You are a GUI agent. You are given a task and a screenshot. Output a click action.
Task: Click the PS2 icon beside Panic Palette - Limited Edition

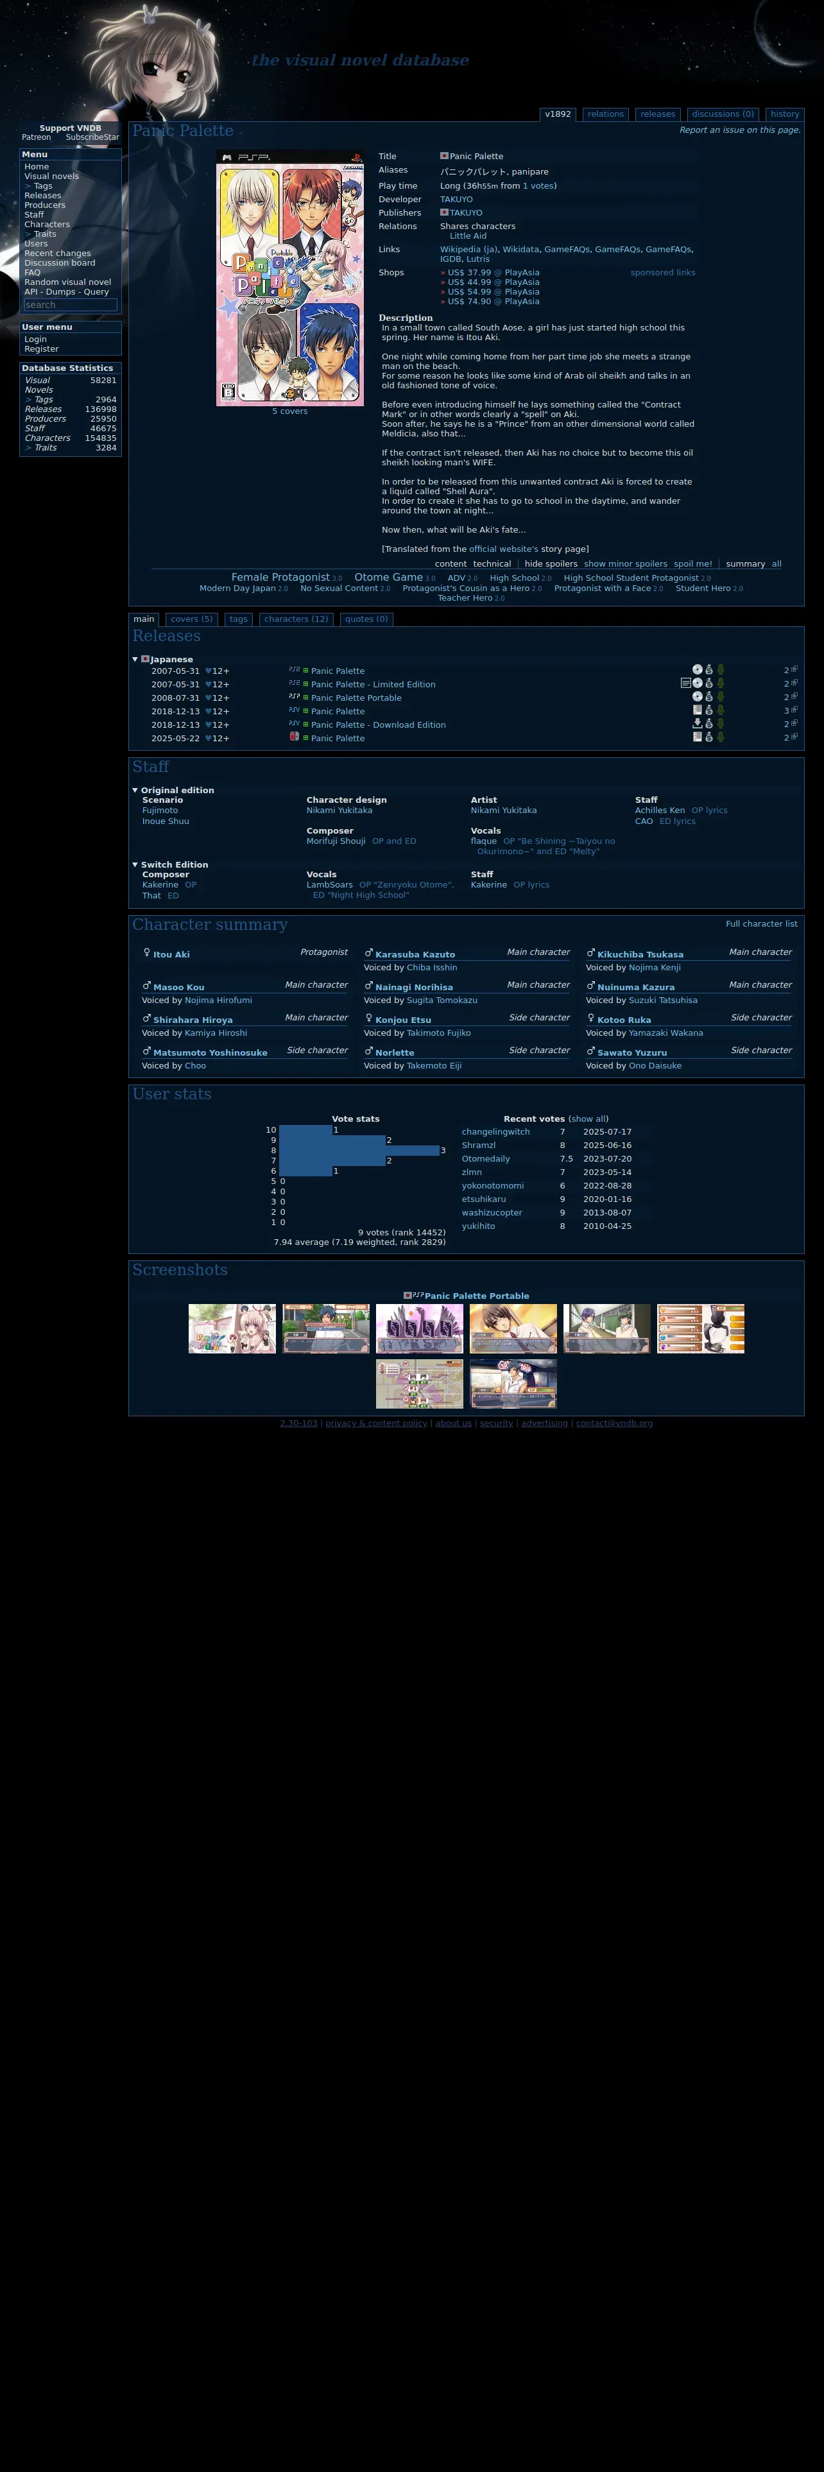pos(293,683)
